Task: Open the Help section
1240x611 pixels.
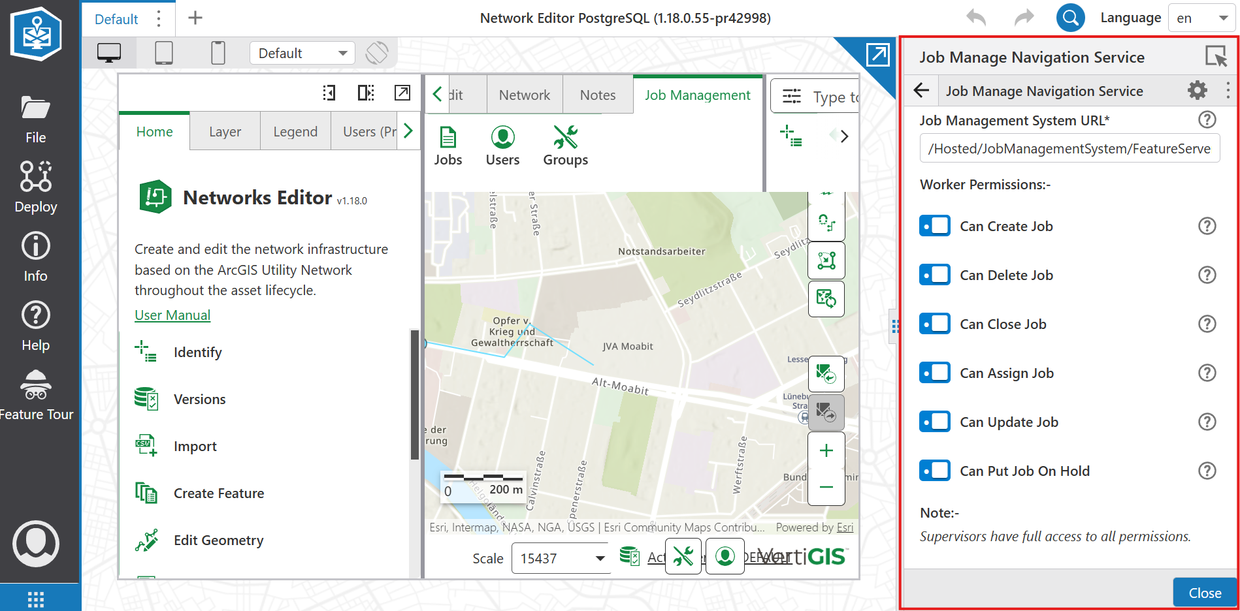Action: point(36,326)
